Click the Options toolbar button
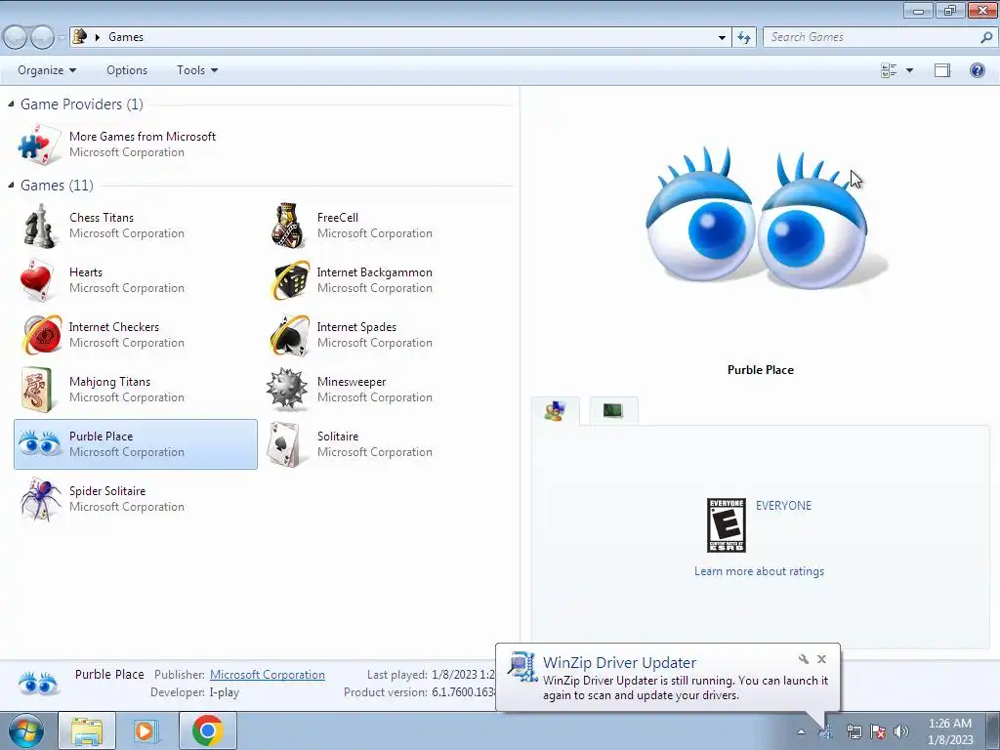The width and height of the screenshot is (1000, 750). [127, 70]
